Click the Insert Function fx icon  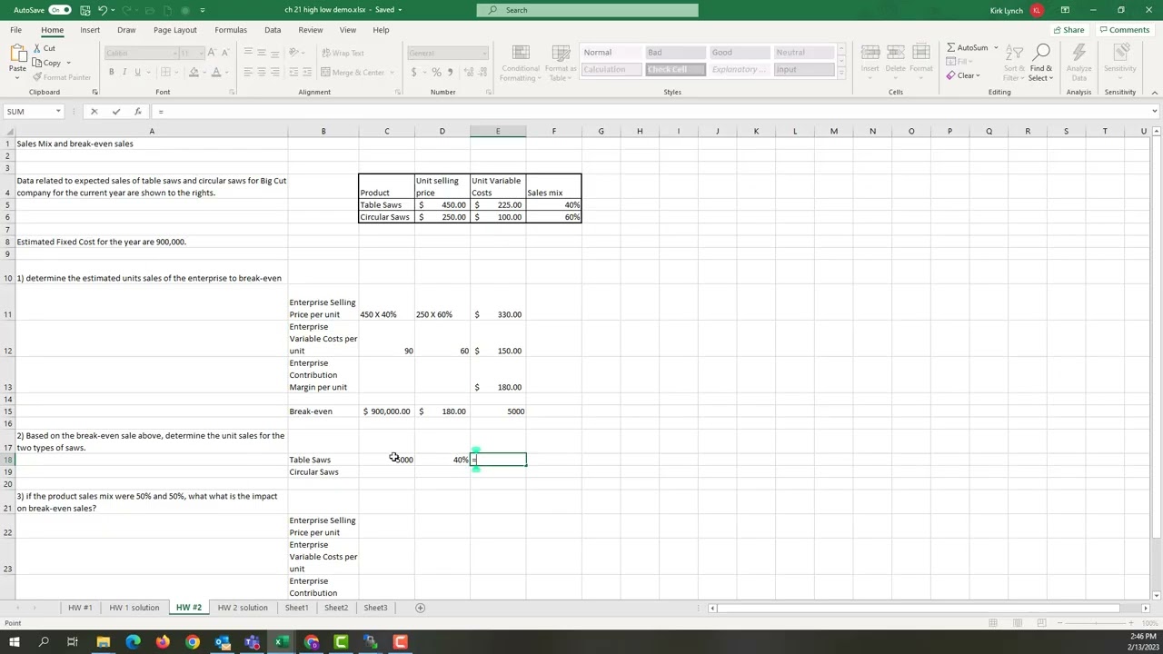[x=137, y=112]
